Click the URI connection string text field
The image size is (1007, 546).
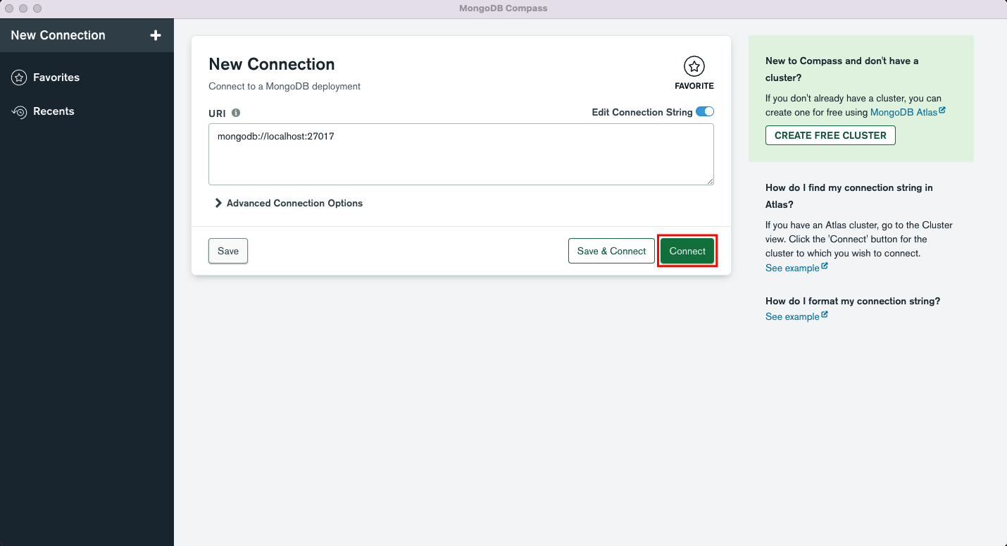click(461, 154)
